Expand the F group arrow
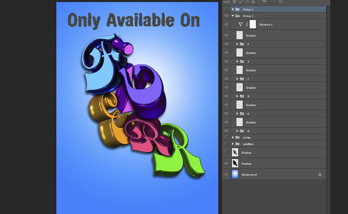Screen dimensions: 348x214 [x=237, y=44]
